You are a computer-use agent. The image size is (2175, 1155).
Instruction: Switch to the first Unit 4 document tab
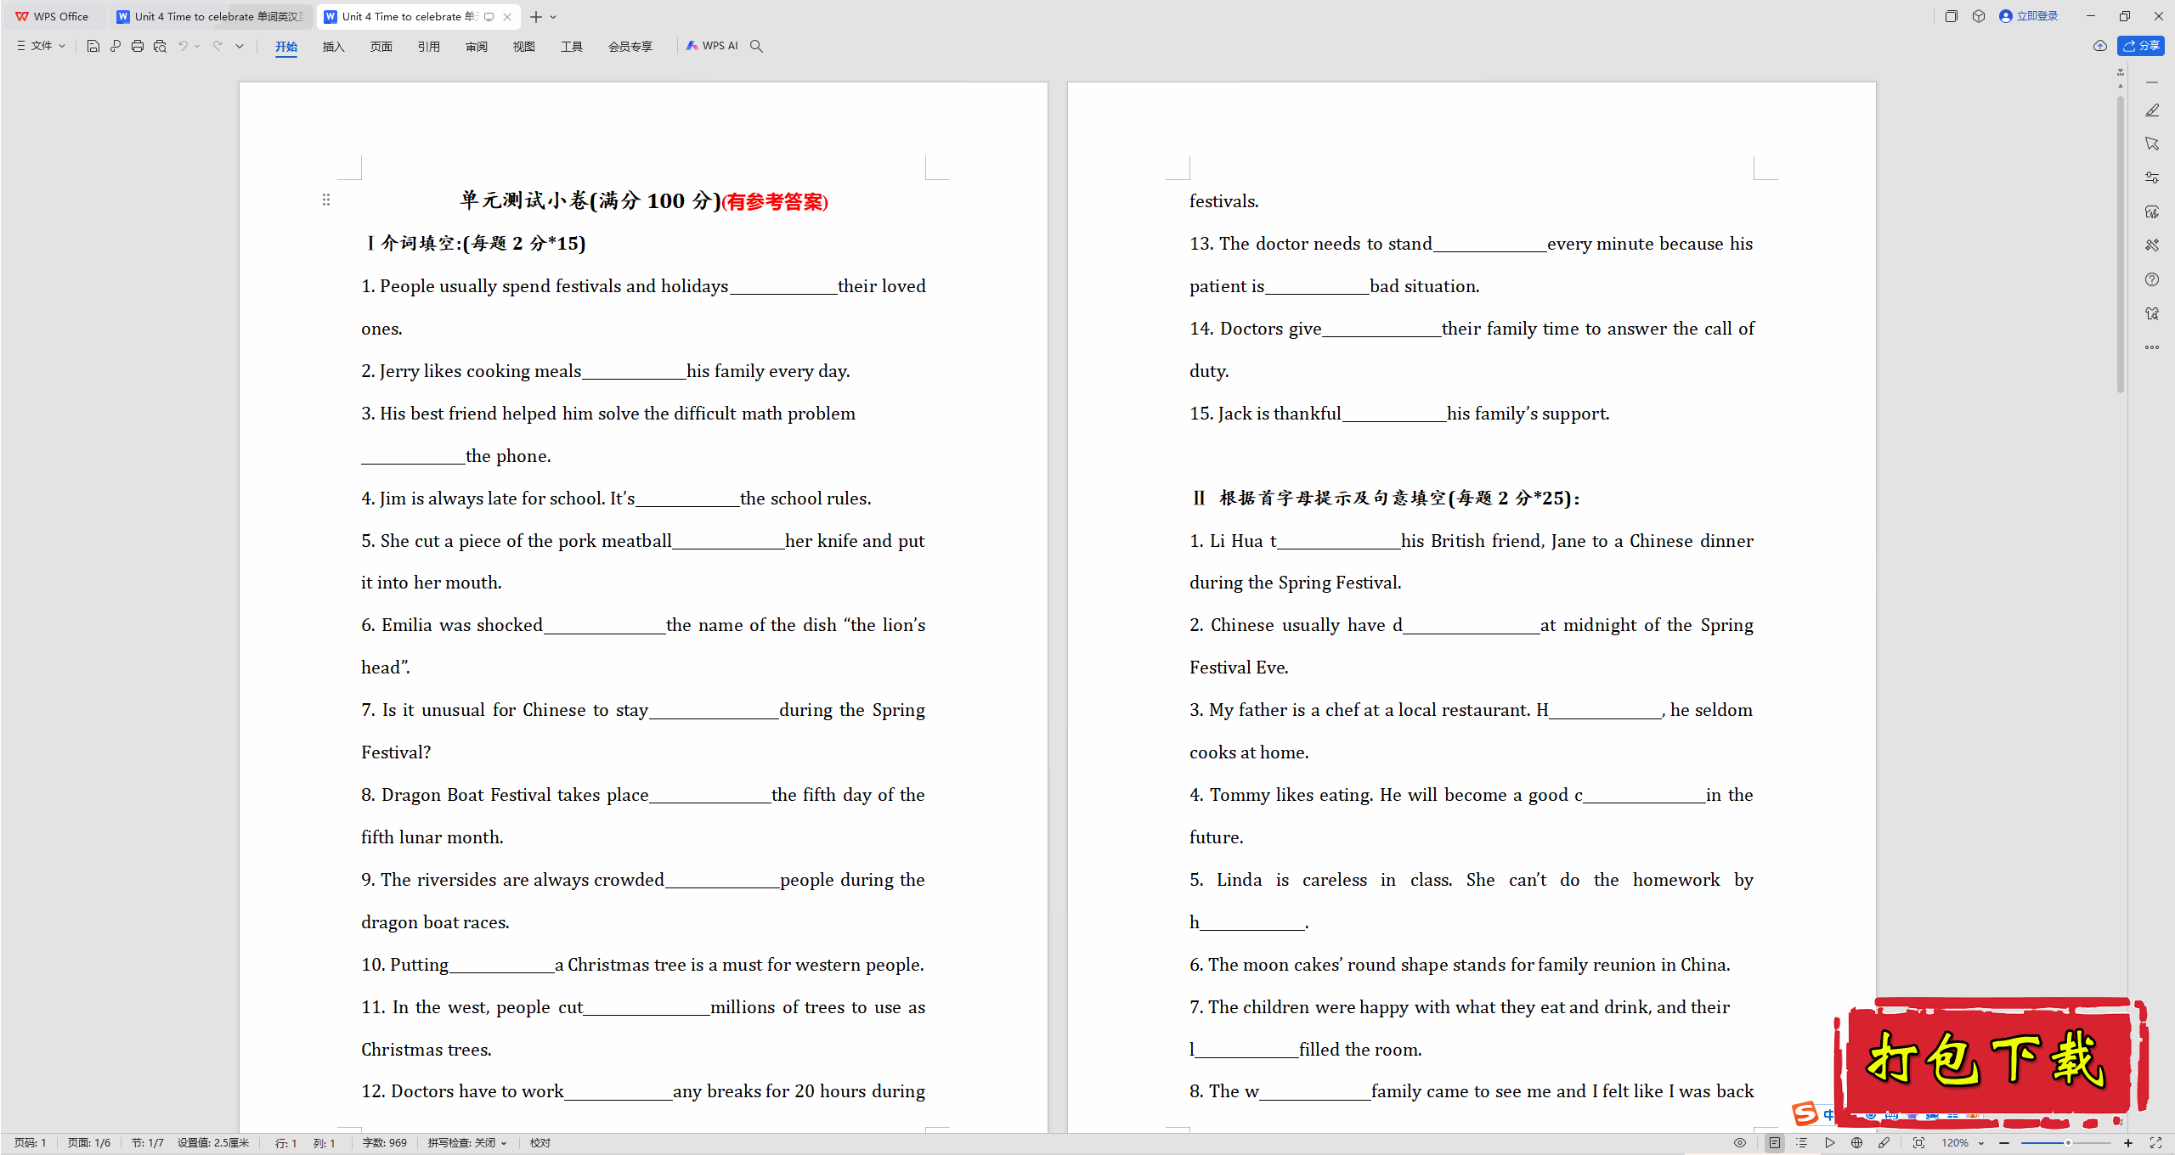click(x=211, y=16)
